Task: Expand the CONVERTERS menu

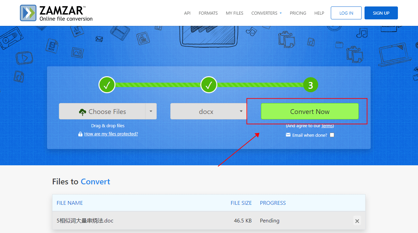Action: pyautogui.click(x=266, y=13)
